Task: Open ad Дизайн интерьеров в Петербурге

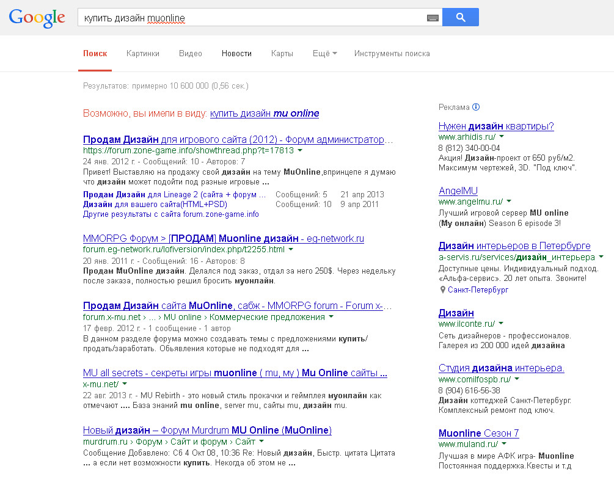Action: (514, 246)
